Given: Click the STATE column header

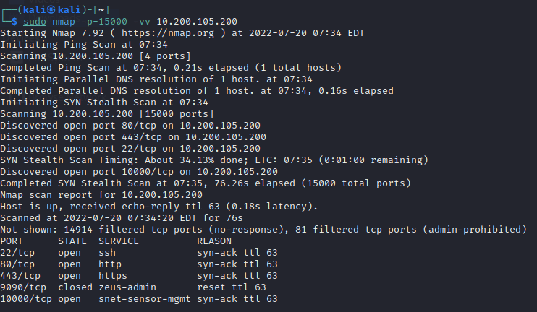Looking at the screenshot, I should 72,240.
